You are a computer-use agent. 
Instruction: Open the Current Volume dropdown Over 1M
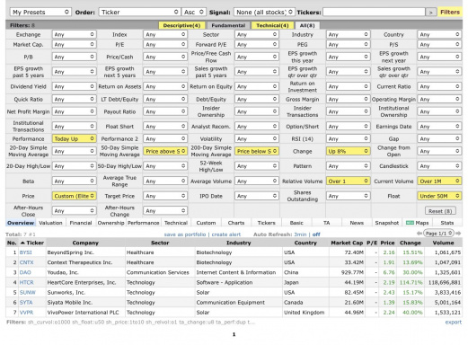(439, 181)
